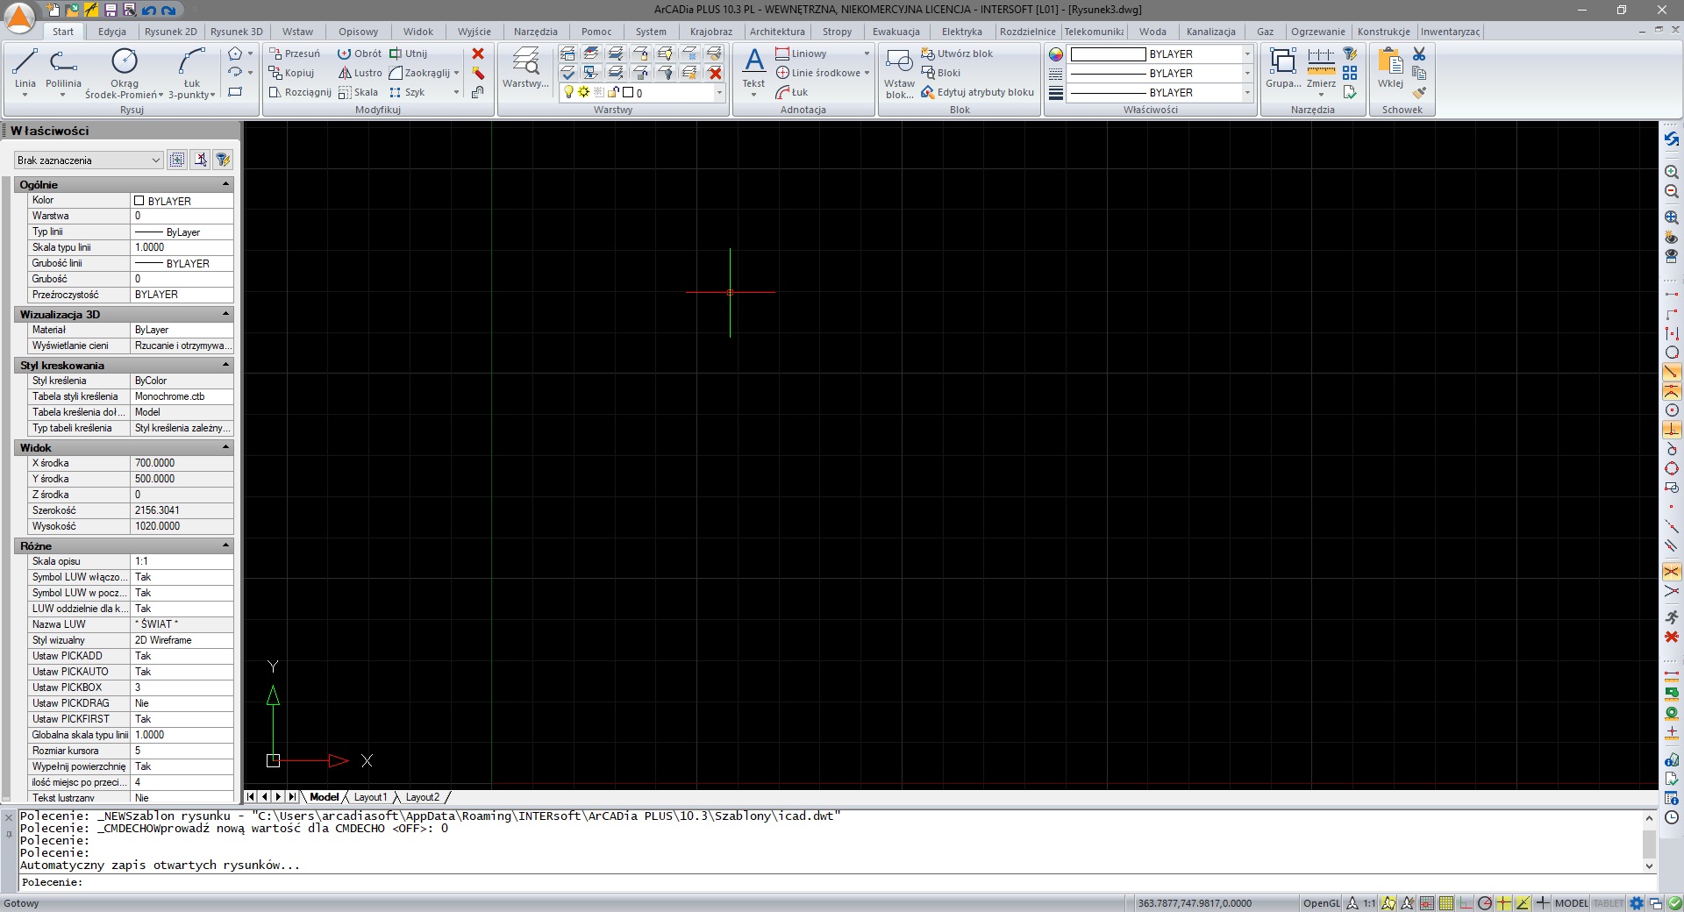
Task: Switch to the Rysunek 3D ribbon tab
Action: pos(236,32)
